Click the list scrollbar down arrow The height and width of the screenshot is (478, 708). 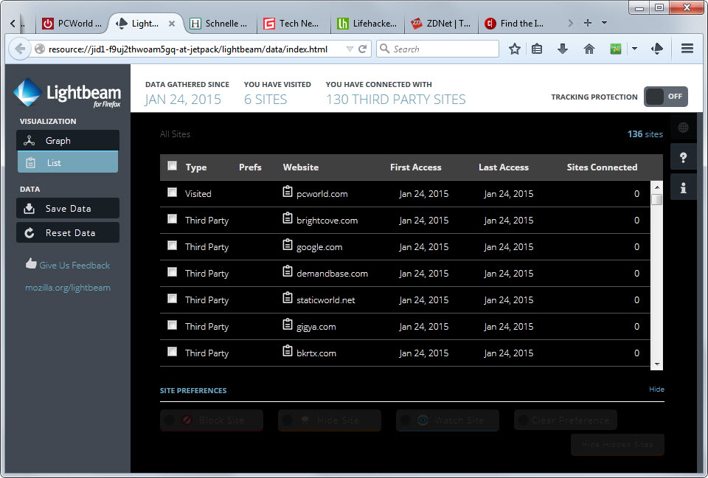[x=657, y=364]
